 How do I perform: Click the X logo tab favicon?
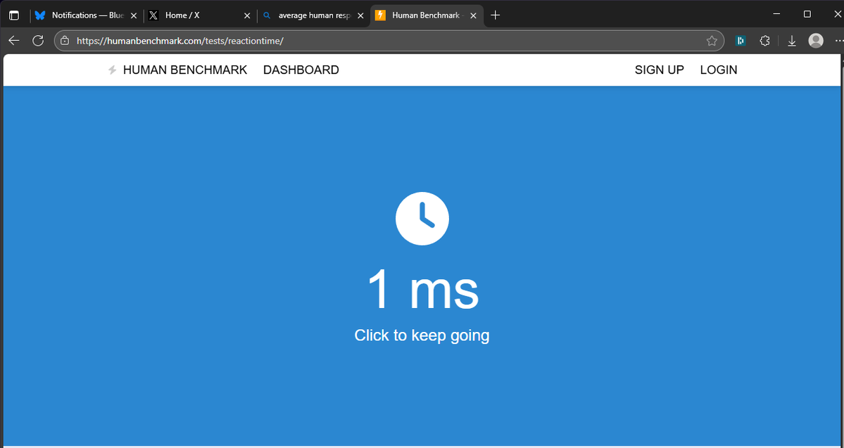pyautogui.click(x=153, y=15)
